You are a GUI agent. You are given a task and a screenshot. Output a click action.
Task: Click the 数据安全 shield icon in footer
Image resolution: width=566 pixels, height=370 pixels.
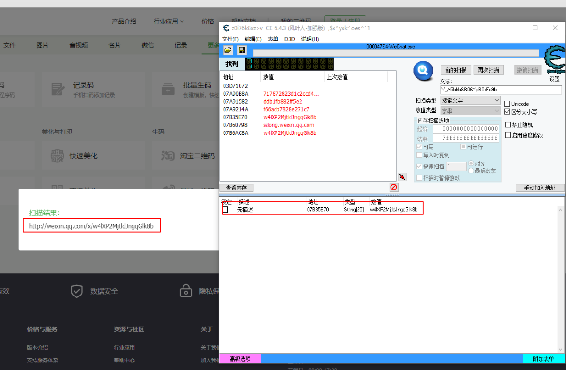[x=76, y=291]
